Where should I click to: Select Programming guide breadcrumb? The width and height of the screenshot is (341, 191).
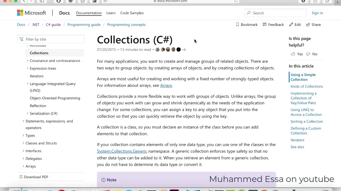[84, 24]
